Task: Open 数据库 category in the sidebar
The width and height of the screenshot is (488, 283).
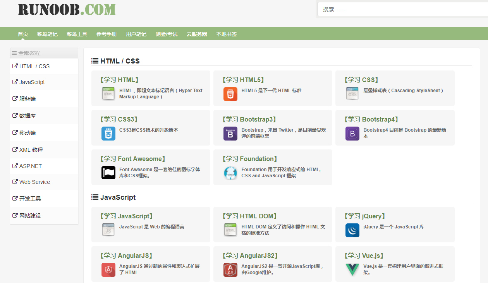Action: tap(27, 116)
